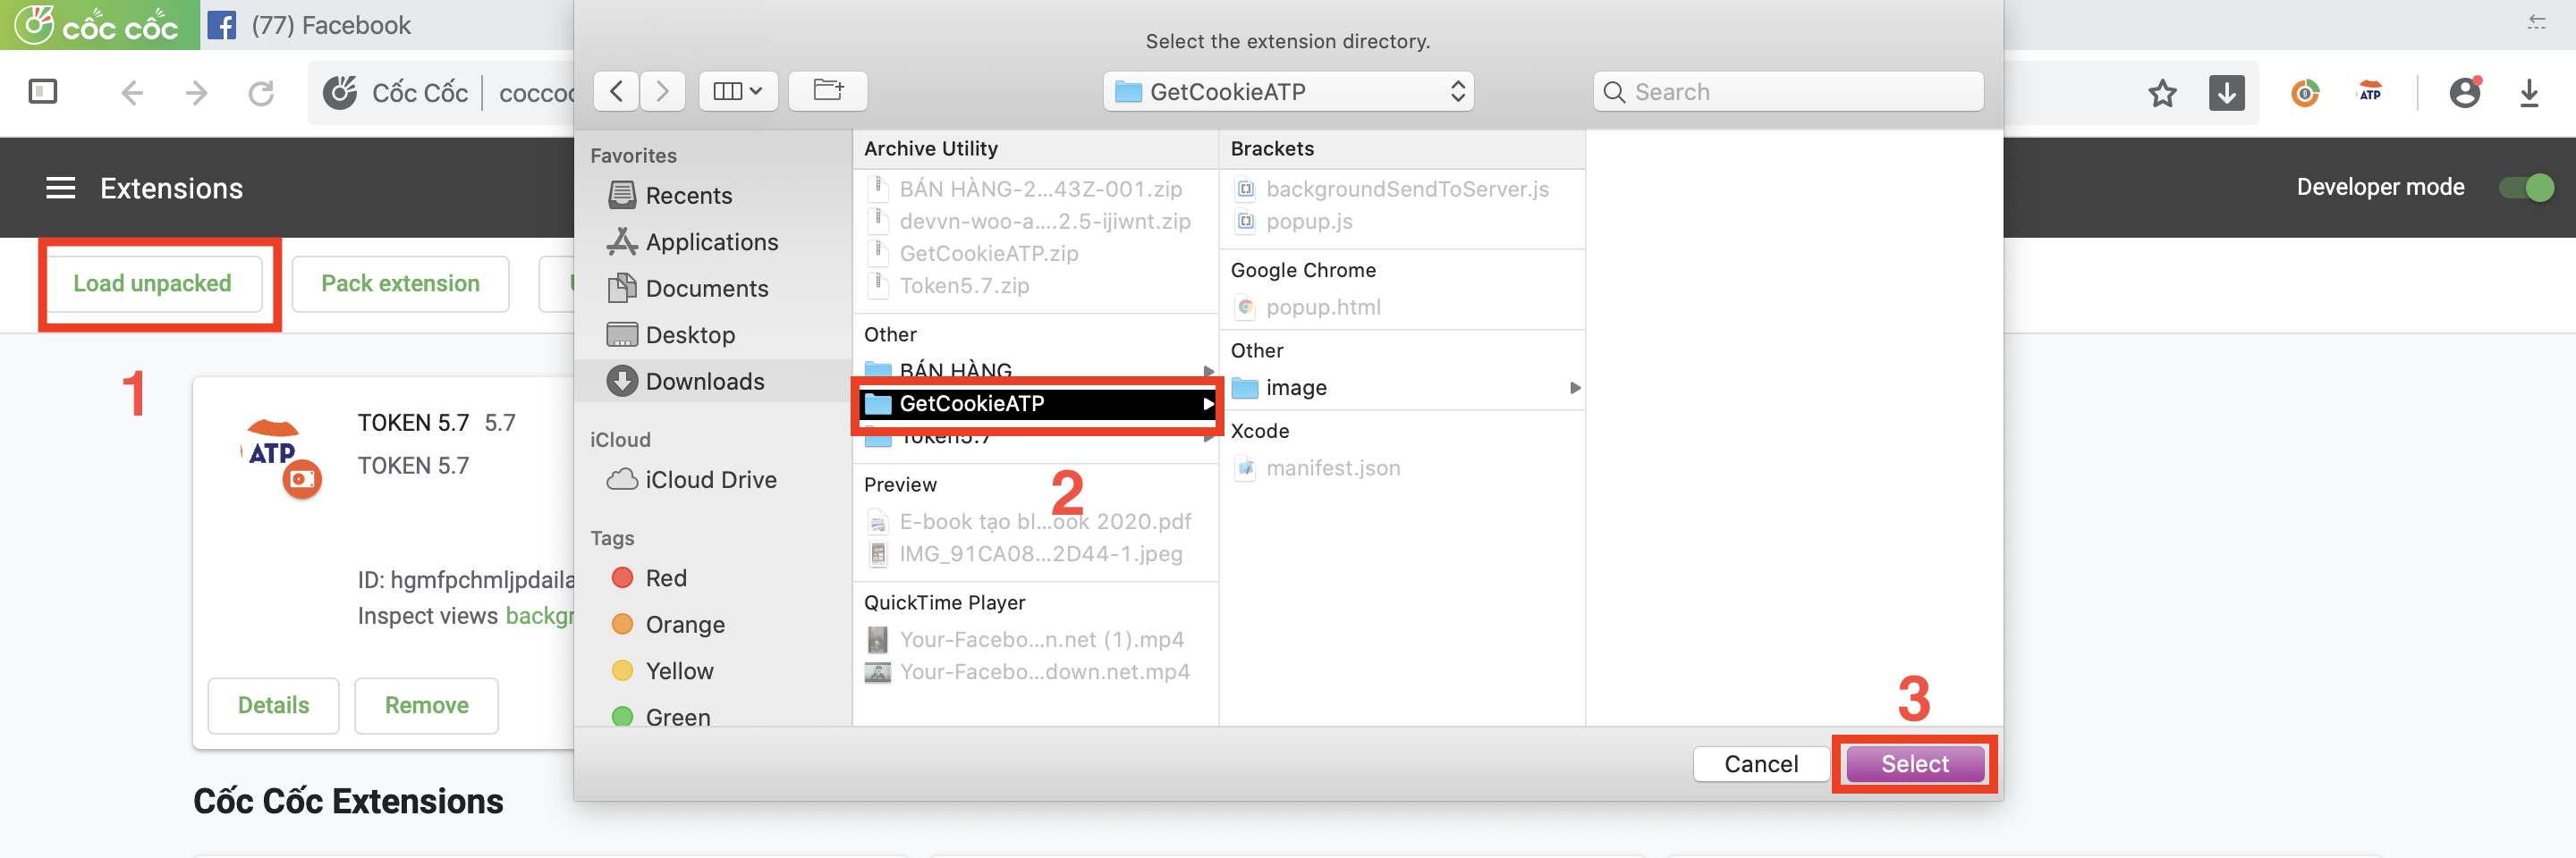Viewport: 2576px width, 858px height.
Task: Click the TOKEN 5.7 ATP extension logo
Action: (282, 459)
